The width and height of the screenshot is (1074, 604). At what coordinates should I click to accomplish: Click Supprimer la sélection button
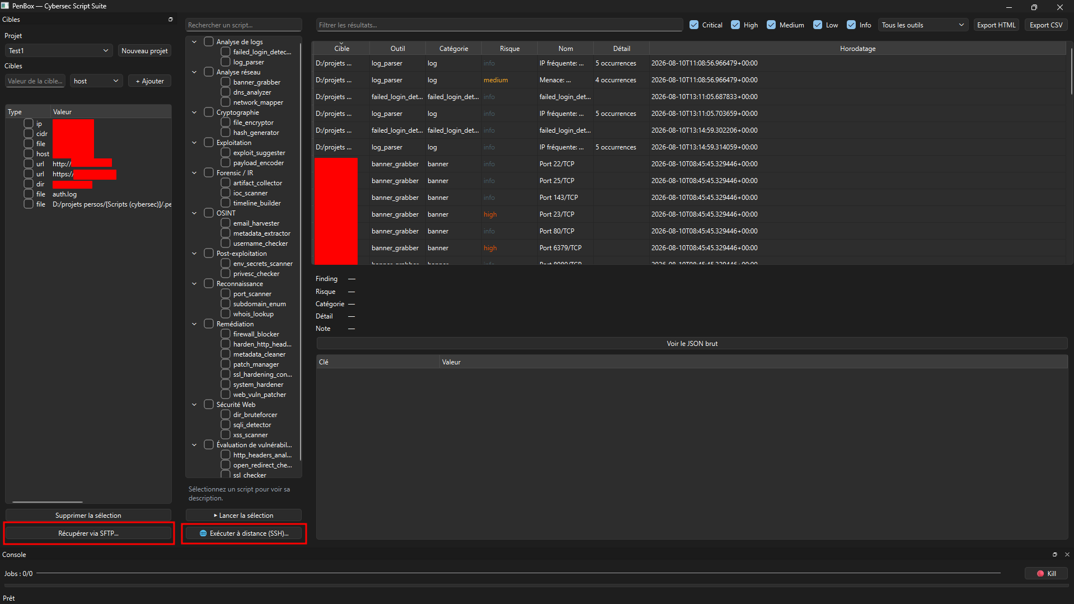coord(88,516)
